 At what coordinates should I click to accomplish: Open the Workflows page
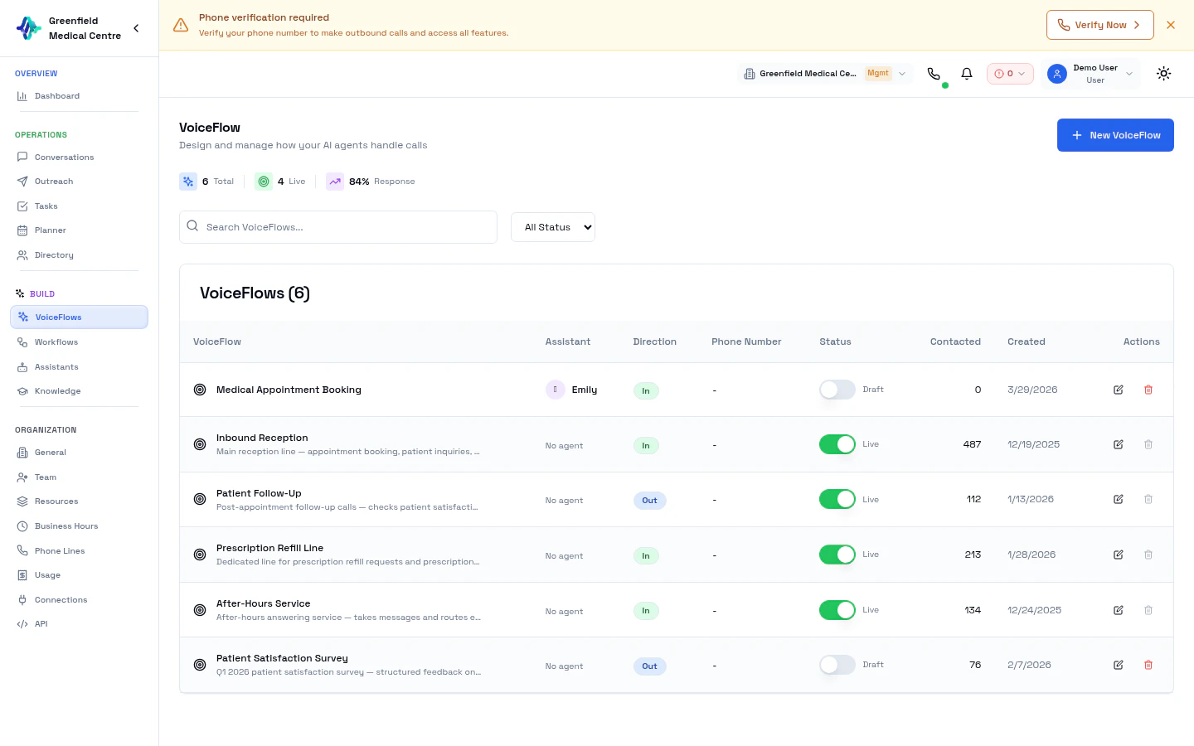(x=79, y=342)
